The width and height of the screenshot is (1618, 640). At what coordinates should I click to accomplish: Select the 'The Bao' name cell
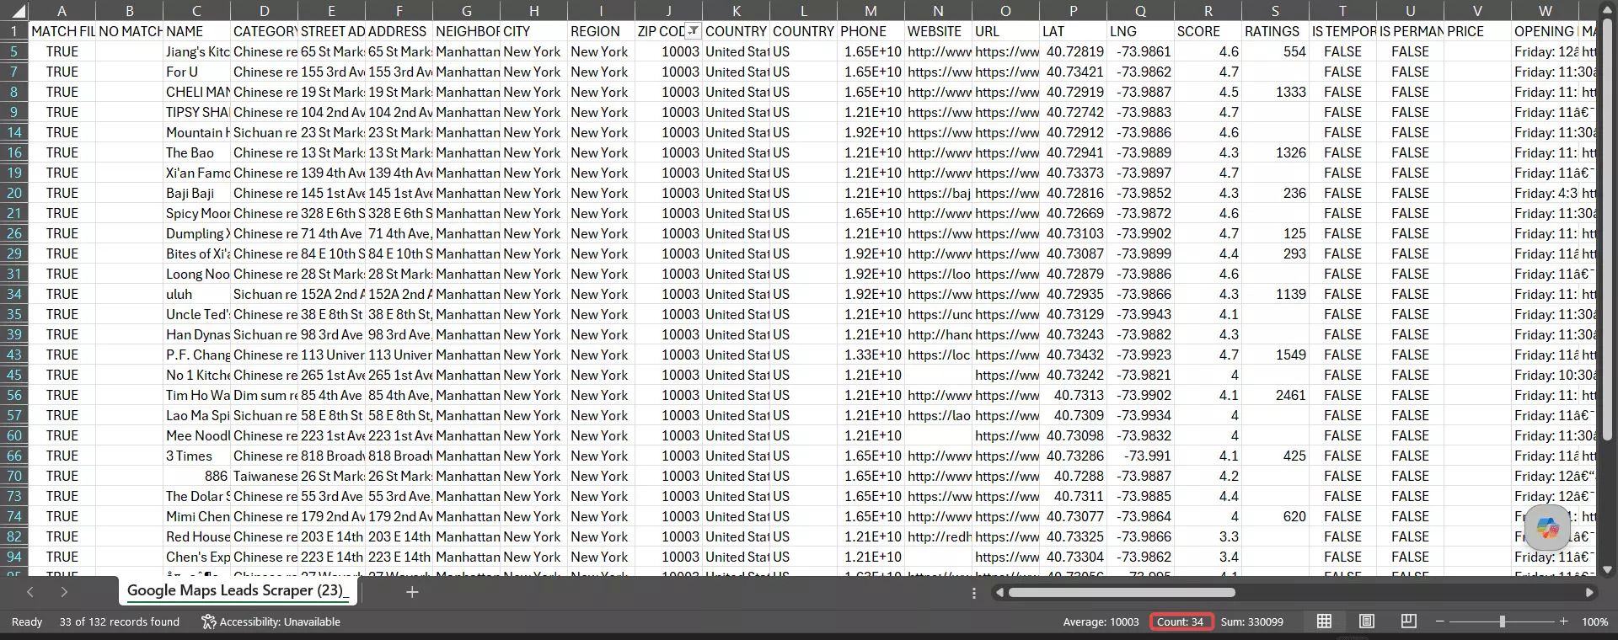pyautogui.click(x=196, y=152)
